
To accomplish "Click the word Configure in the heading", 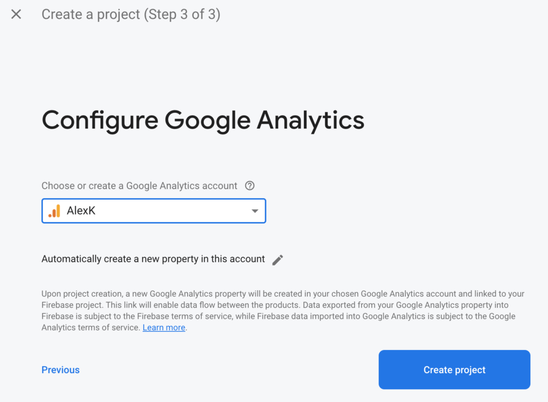I will 100,120.
